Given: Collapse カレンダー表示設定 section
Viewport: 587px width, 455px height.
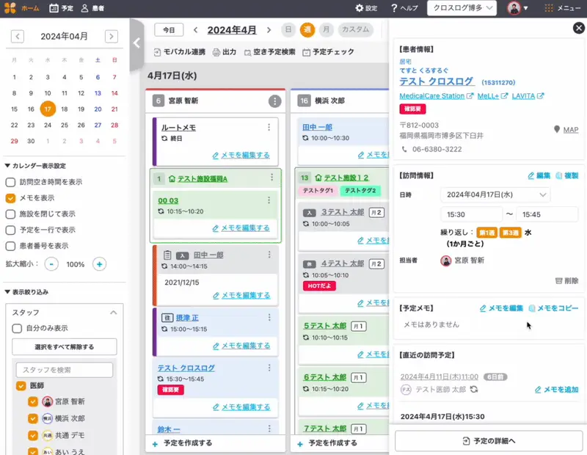Looking at the screenshot, I should (x=35, y=166).
